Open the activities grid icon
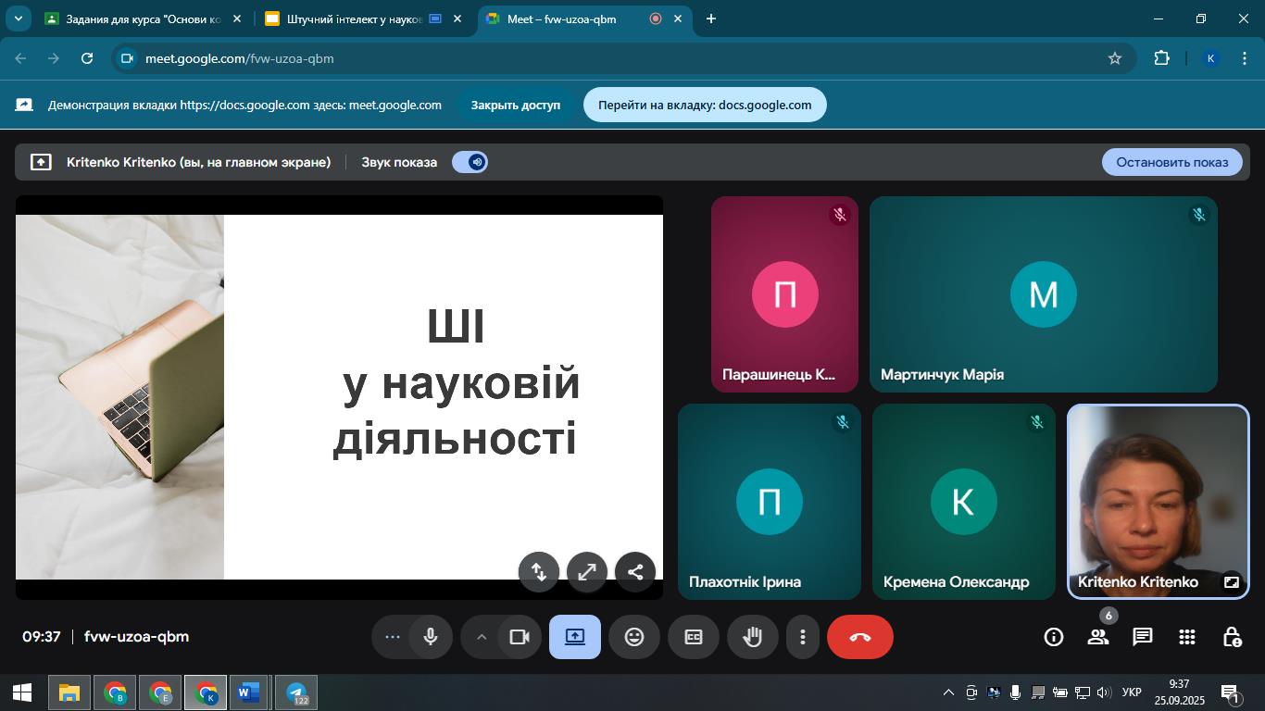 1186,637
